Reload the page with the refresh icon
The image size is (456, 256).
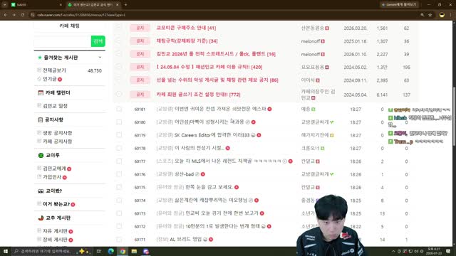pos(22,15)
